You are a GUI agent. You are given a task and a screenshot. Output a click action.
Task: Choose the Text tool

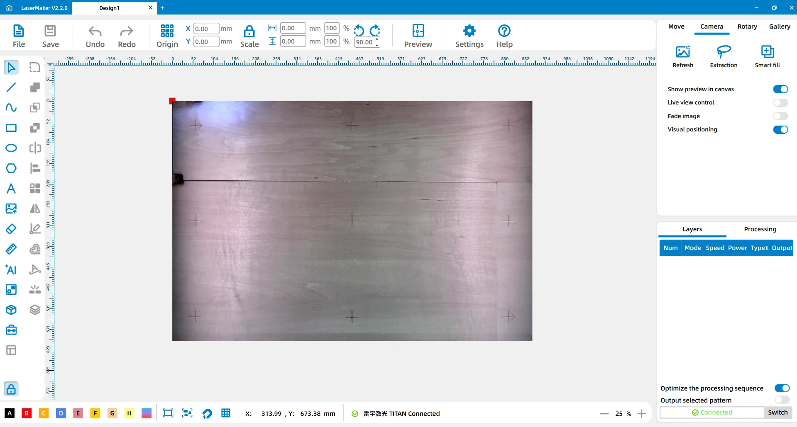(x=11, y=189)
